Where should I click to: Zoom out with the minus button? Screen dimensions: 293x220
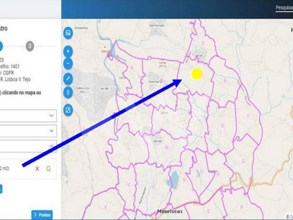tap(68, 63)
